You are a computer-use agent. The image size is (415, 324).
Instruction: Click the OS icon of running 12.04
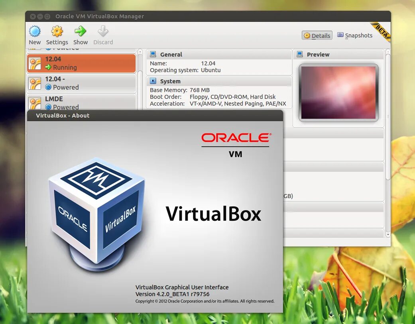pyautogui.click(x=35, y=63)
